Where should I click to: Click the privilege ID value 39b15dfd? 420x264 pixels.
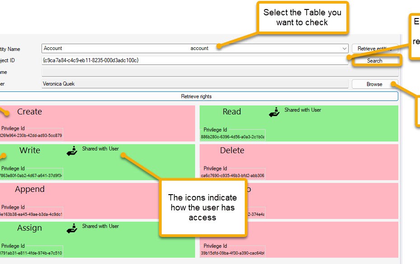coord(233,253)
